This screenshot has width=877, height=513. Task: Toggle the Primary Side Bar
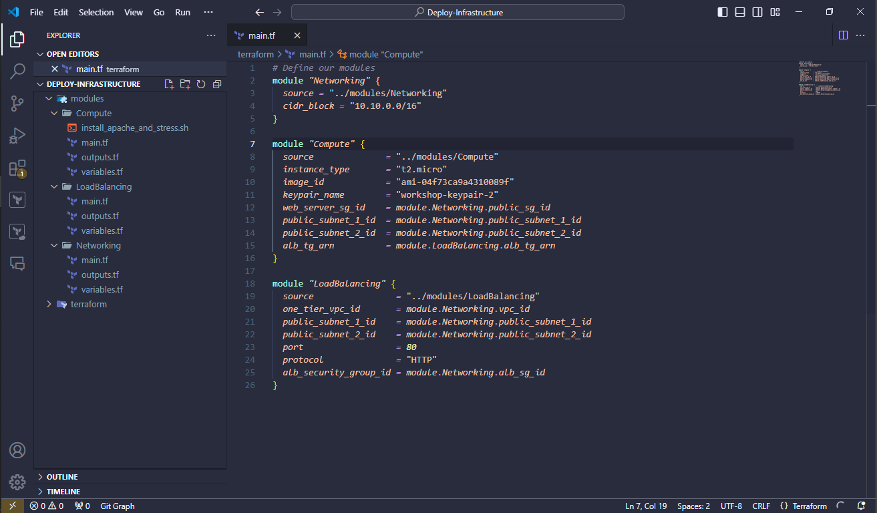coord(723,12)
